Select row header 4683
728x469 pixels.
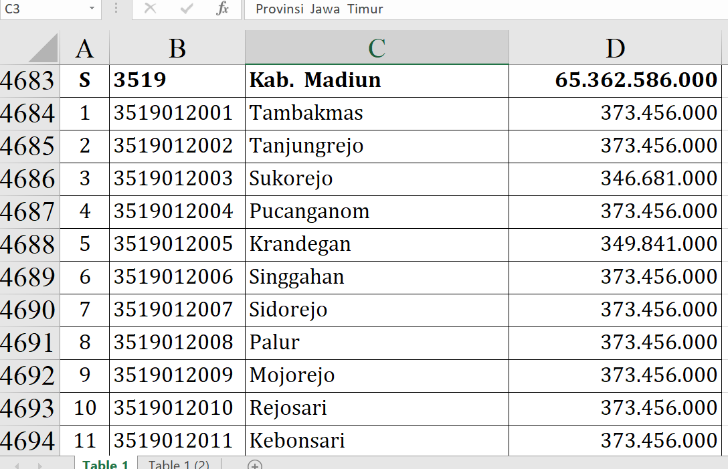click(29, 81)
